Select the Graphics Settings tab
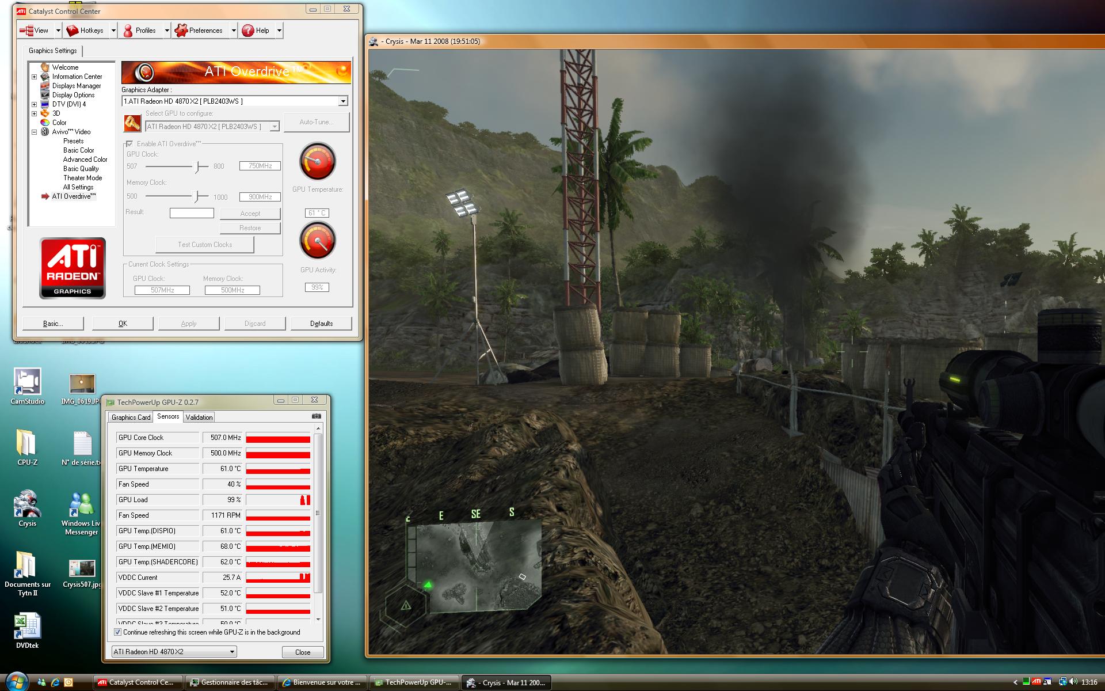 [53, 51]
